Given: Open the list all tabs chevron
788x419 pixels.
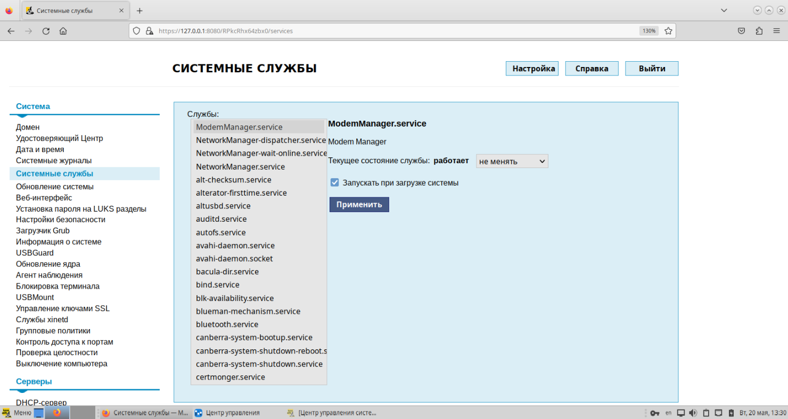Looking at the screenshot, I should pos(724,10).
